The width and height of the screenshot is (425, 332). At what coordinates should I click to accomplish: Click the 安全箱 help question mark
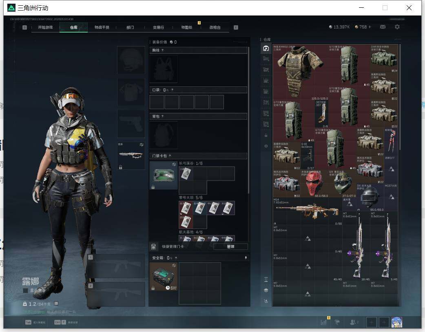pos(176,258)
